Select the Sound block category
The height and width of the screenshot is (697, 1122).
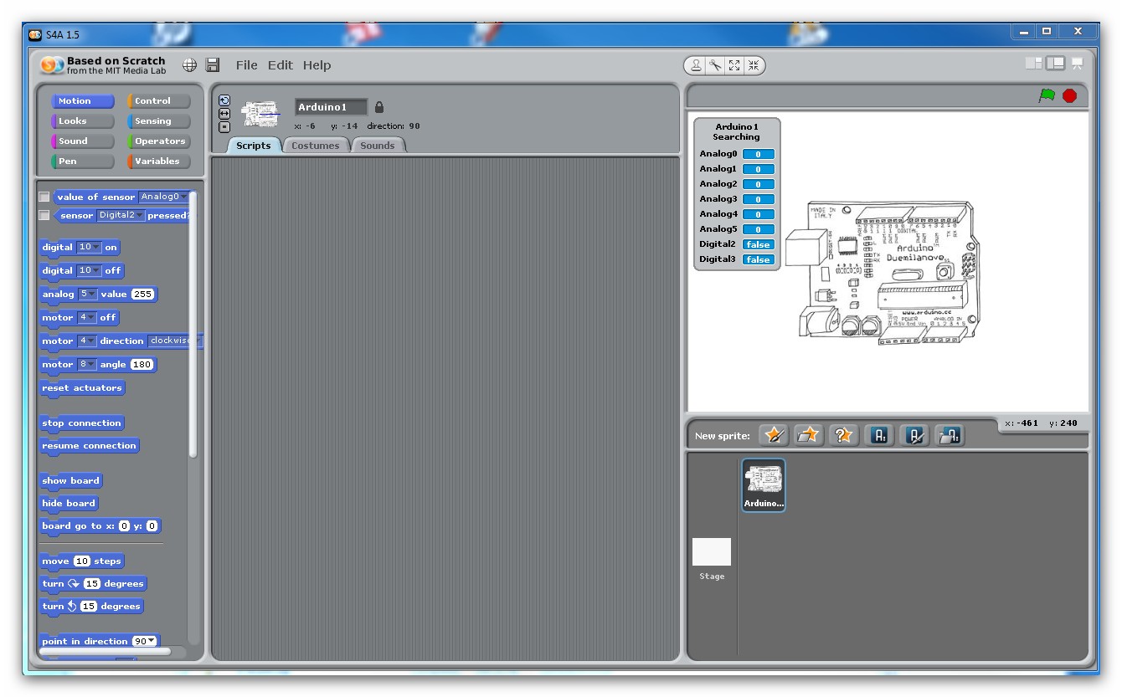[x=82, y=141]
